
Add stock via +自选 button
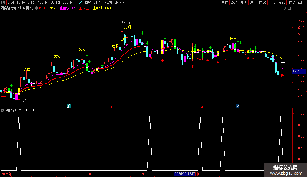pos(291,2)
